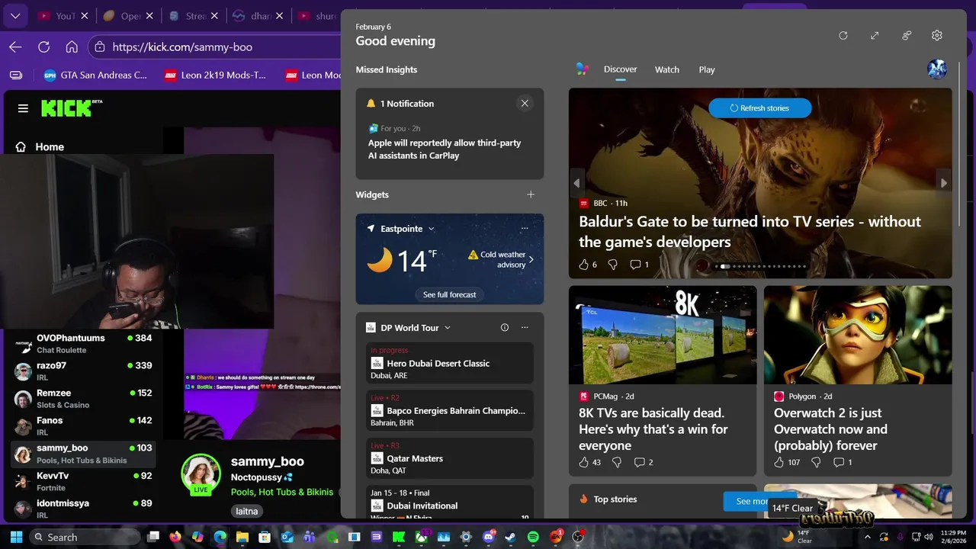Go to next story in carousel
Screen dimensions: 976x549
pyautogui.click(x=944, y=183)
